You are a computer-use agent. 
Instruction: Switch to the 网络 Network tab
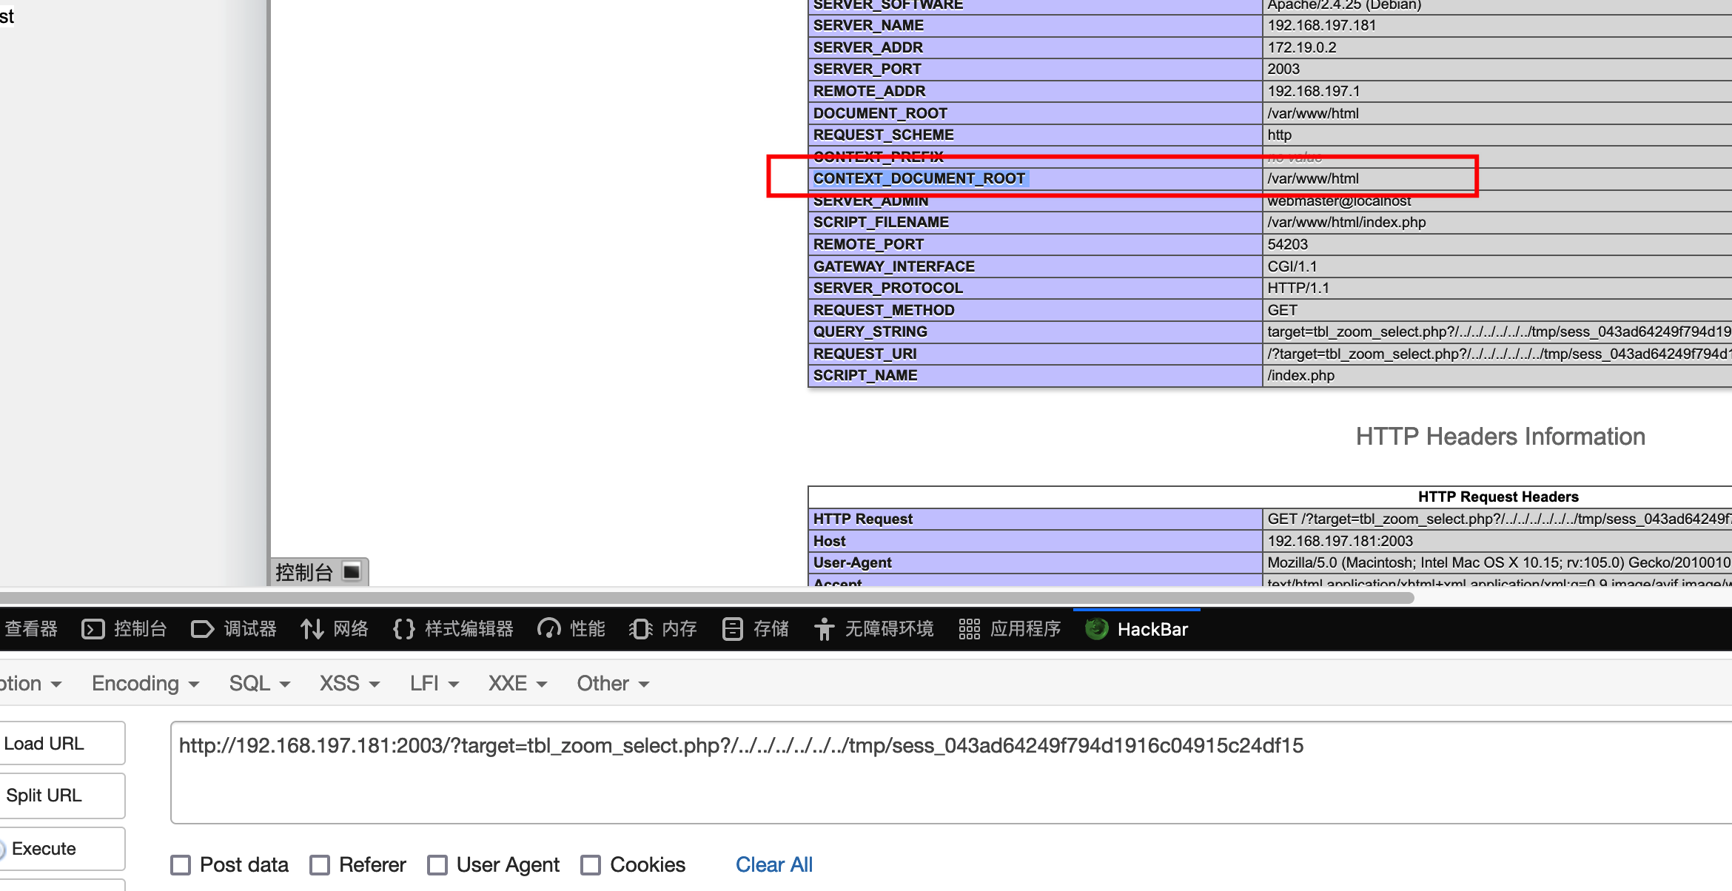(335, 629)
